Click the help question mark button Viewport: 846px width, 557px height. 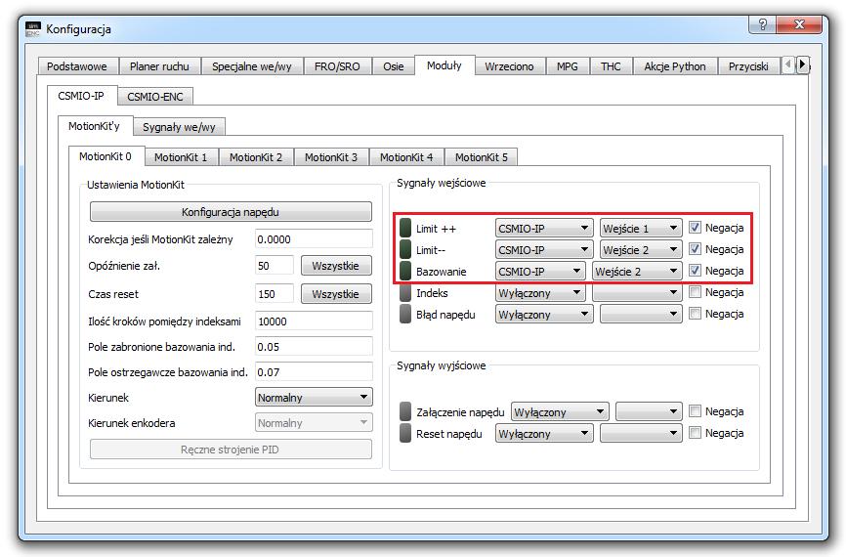(x=762, y=24)
